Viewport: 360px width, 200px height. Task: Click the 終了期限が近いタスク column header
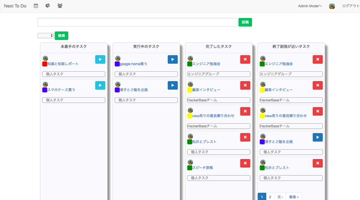[x=291, y=46]
